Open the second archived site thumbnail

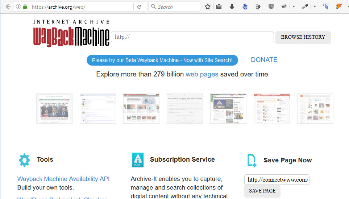click(98, 108)
